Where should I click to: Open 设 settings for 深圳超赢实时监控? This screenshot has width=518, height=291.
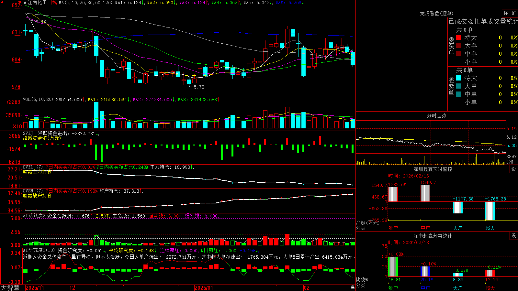point(514,169)
